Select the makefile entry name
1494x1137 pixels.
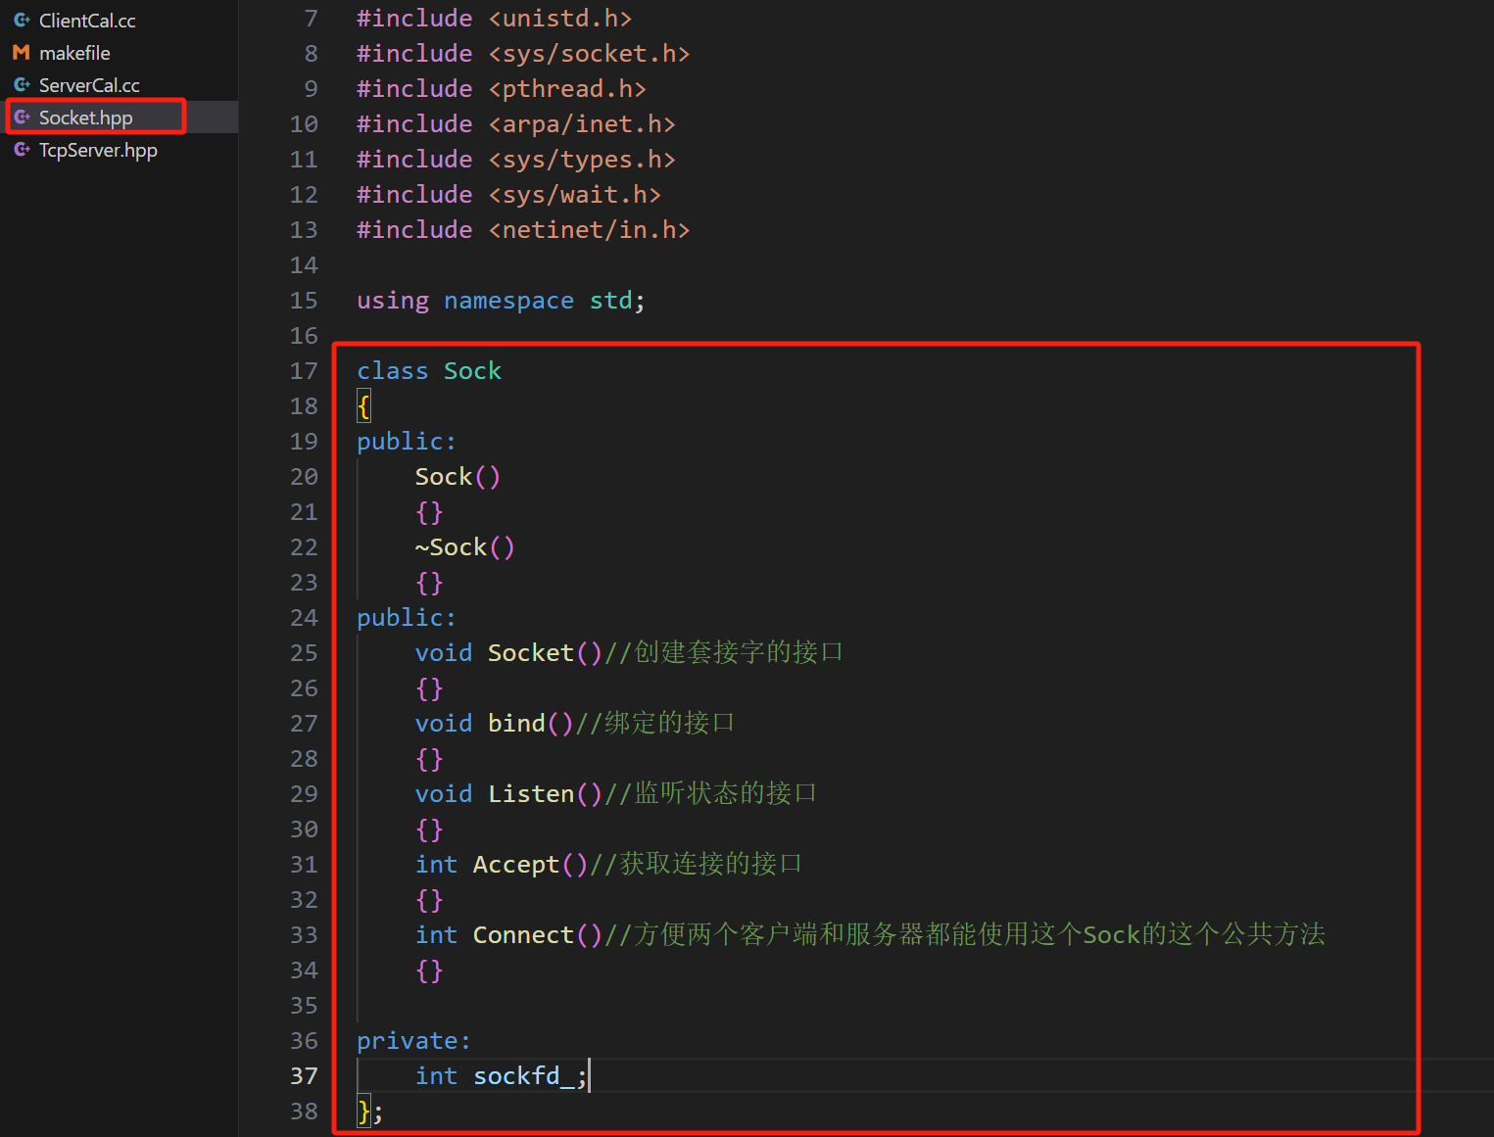74,53
